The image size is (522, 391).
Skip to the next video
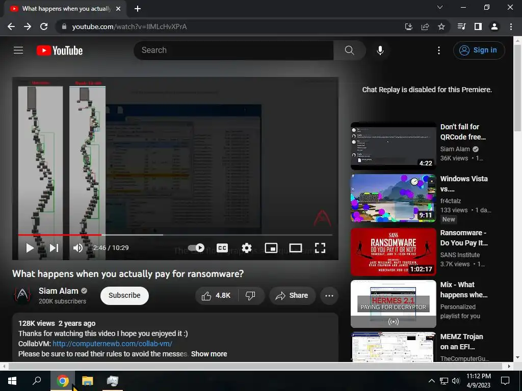pos(54,248)
